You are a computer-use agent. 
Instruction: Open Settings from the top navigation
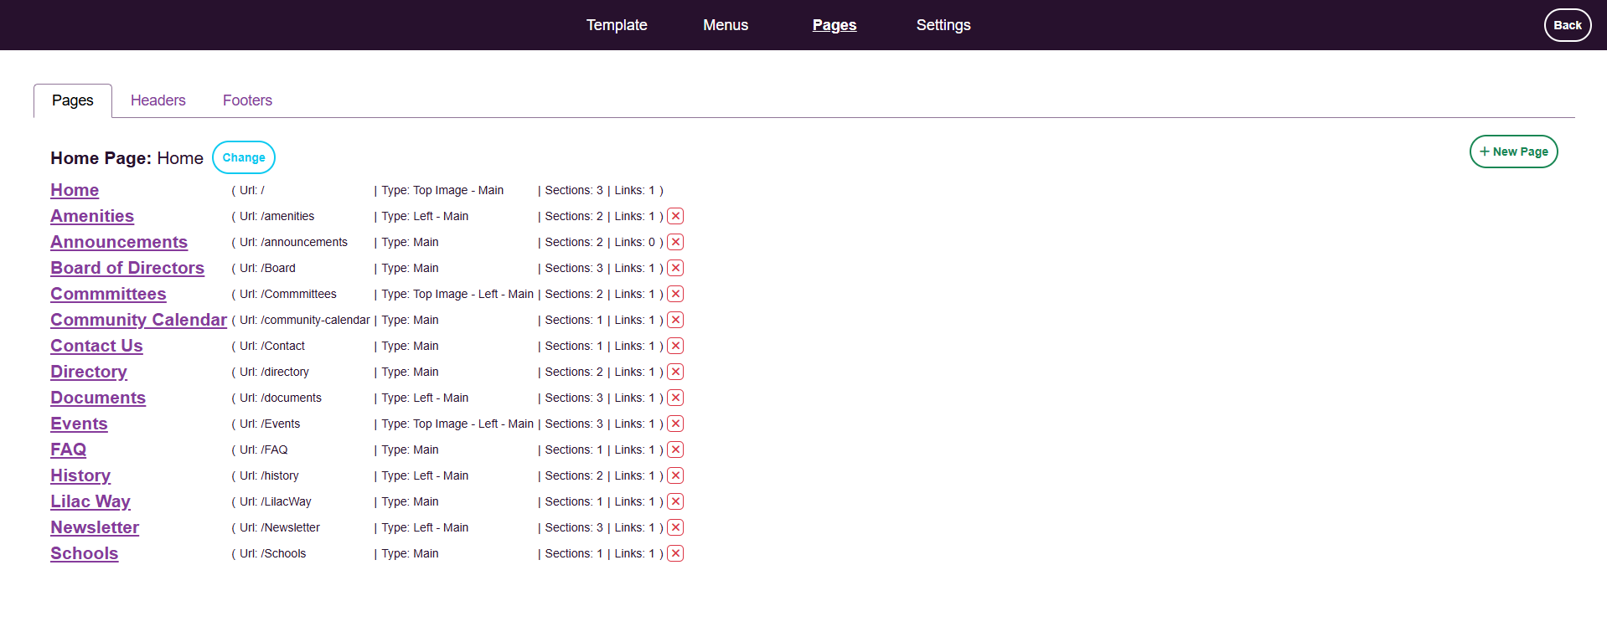(x=943, y=25)
